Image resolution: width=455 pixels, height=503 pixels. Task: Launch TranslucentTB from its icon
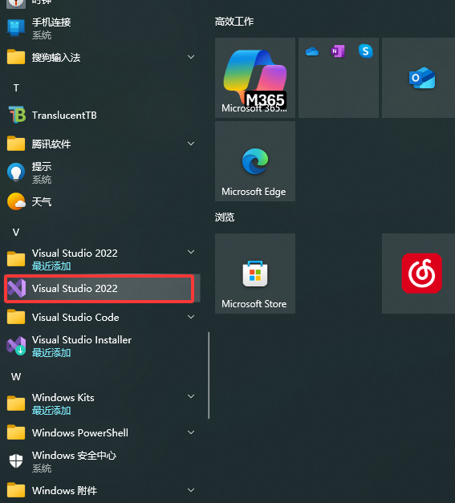(x=17, y=115)
